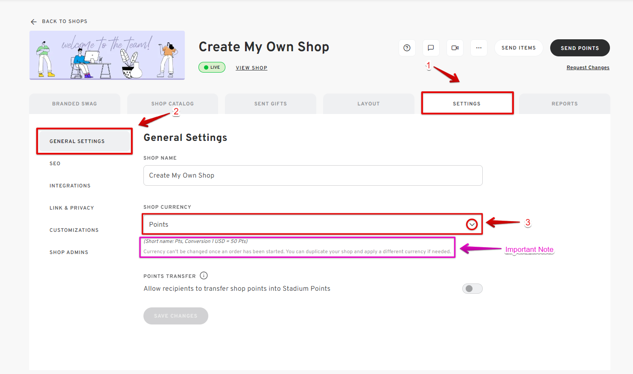Viewport: 633px width, 374px height.
Task: Switch to the Shop Catalog tab
Action: click(172, 103)
